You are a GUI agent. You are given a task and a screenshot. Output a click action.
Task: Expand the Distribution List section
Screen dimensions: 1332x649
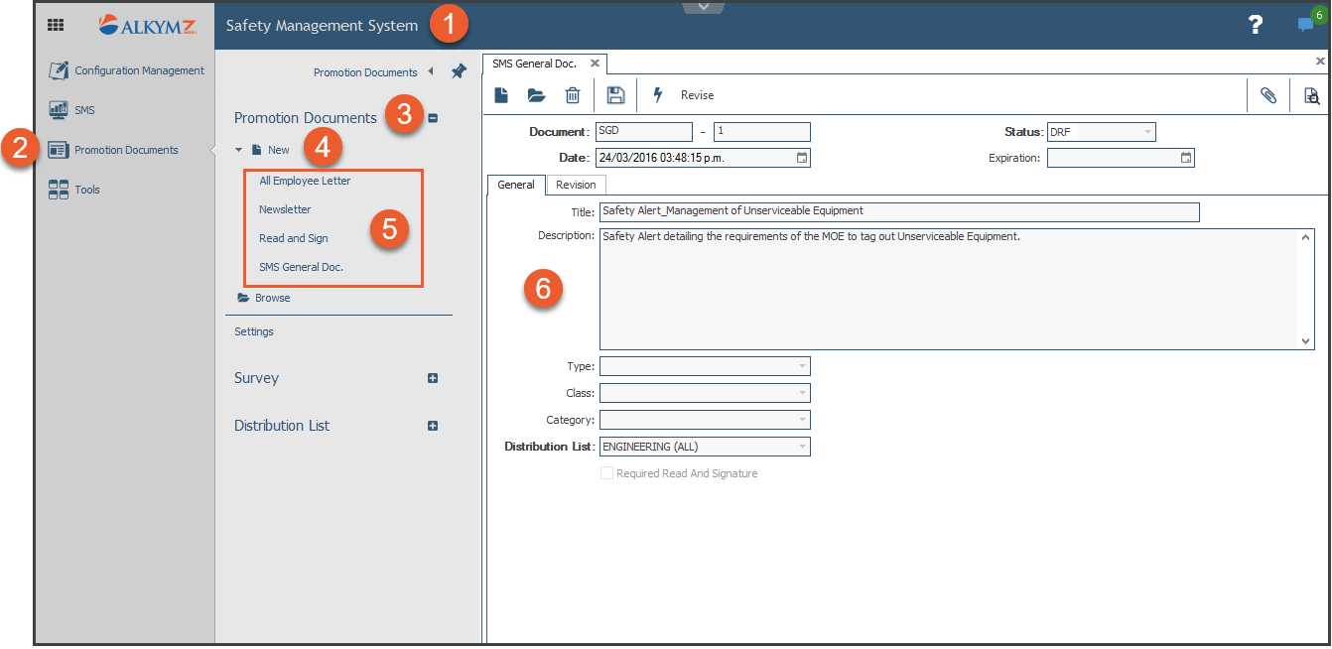coord(433,426)
